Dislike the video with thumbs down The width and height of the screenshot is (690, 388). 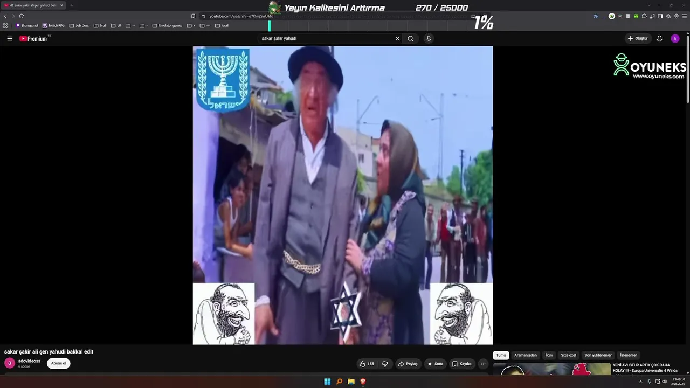(385, 364)
